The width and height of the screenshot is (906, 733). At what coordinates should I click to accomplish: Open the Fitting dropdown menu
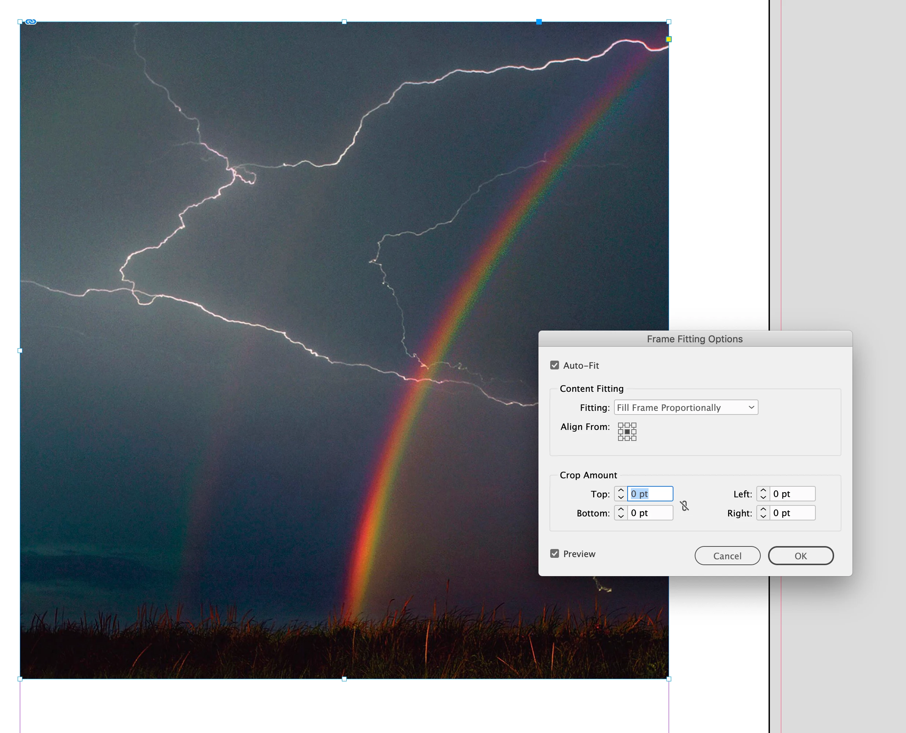tap(686, 408)
